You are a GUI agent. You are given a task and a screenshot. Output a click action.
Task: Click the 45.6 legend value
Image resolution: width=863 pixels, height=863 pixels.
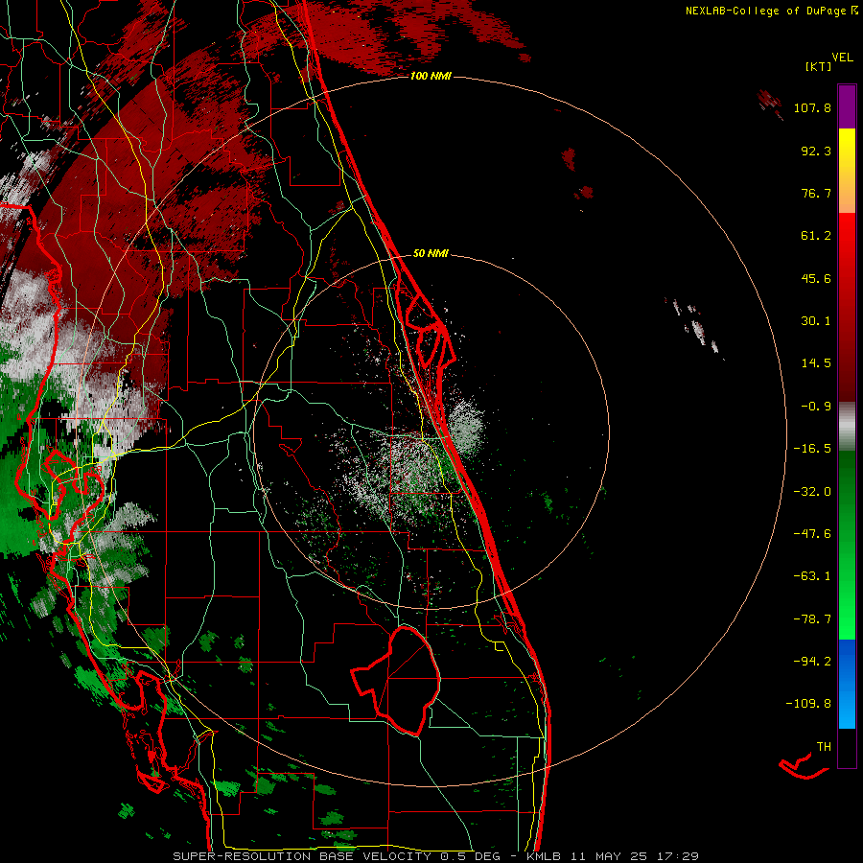click(816, 278)
